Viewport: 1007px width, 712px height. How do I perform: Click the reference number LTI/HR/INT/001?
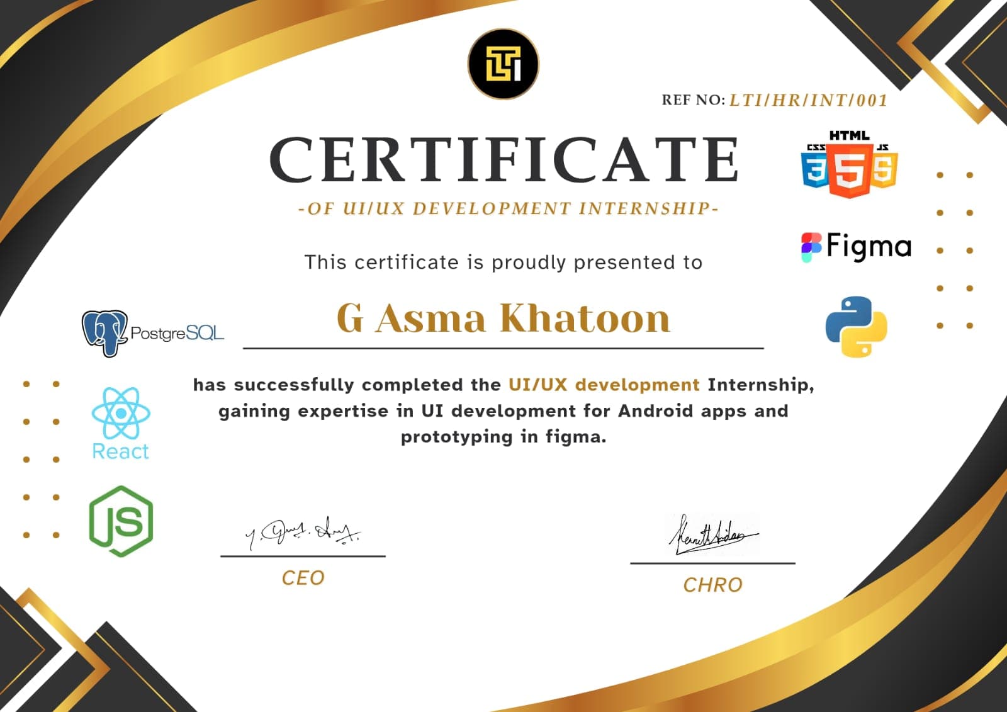click(x=809, y=100)
